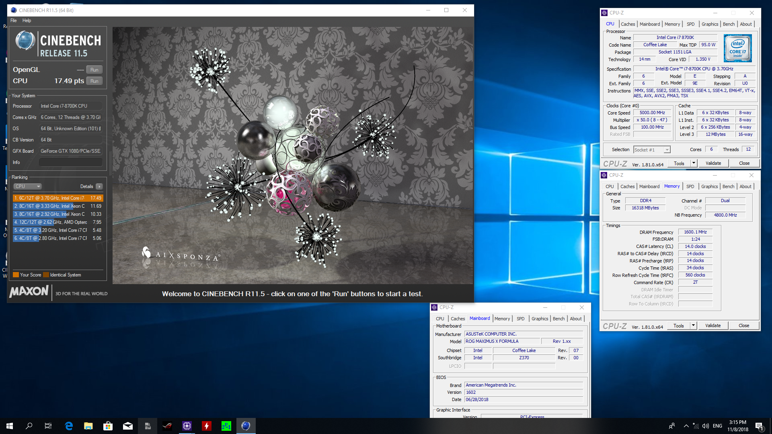Run the CPU benchmark

(x=94, y=81)
